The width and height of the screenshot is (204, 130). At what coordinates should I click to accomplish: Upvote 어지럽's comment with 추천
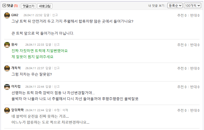coord(182,87)
